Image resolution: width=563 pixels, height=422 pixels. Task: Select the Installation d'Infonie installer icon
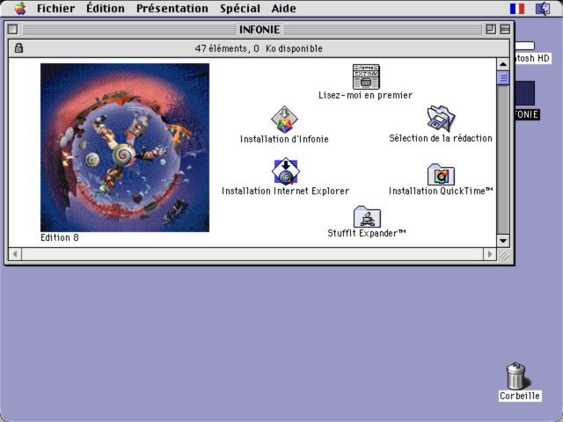coord(284,120)
